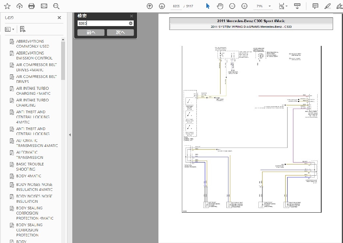Open the BASIC TROUBLE SHOOTING bookmark
The image size is (343, 243).
(x=30, y=167)
